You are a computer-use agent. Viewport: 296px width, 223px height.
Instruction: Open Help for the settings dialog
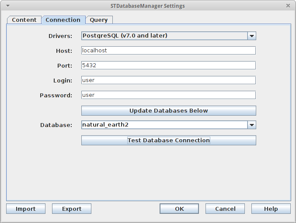tap(271, 209)
